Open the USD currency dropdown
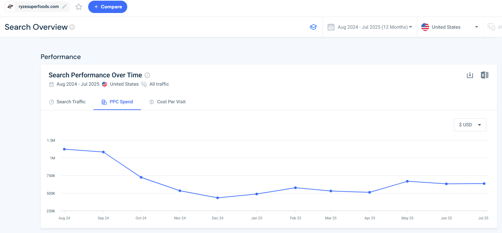502x233 pixels. 470,124
